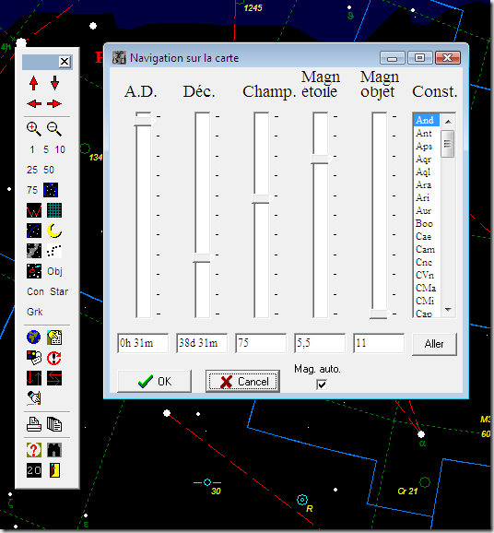Zoom out with the minus magnifier
The height and width of the screenshot is (533, 494).
tap(54, 129)
